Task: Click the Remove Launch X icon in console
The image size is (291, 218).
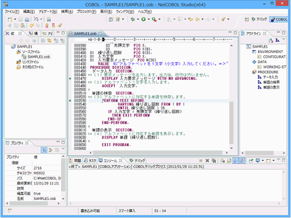Action: coord(207,160)
